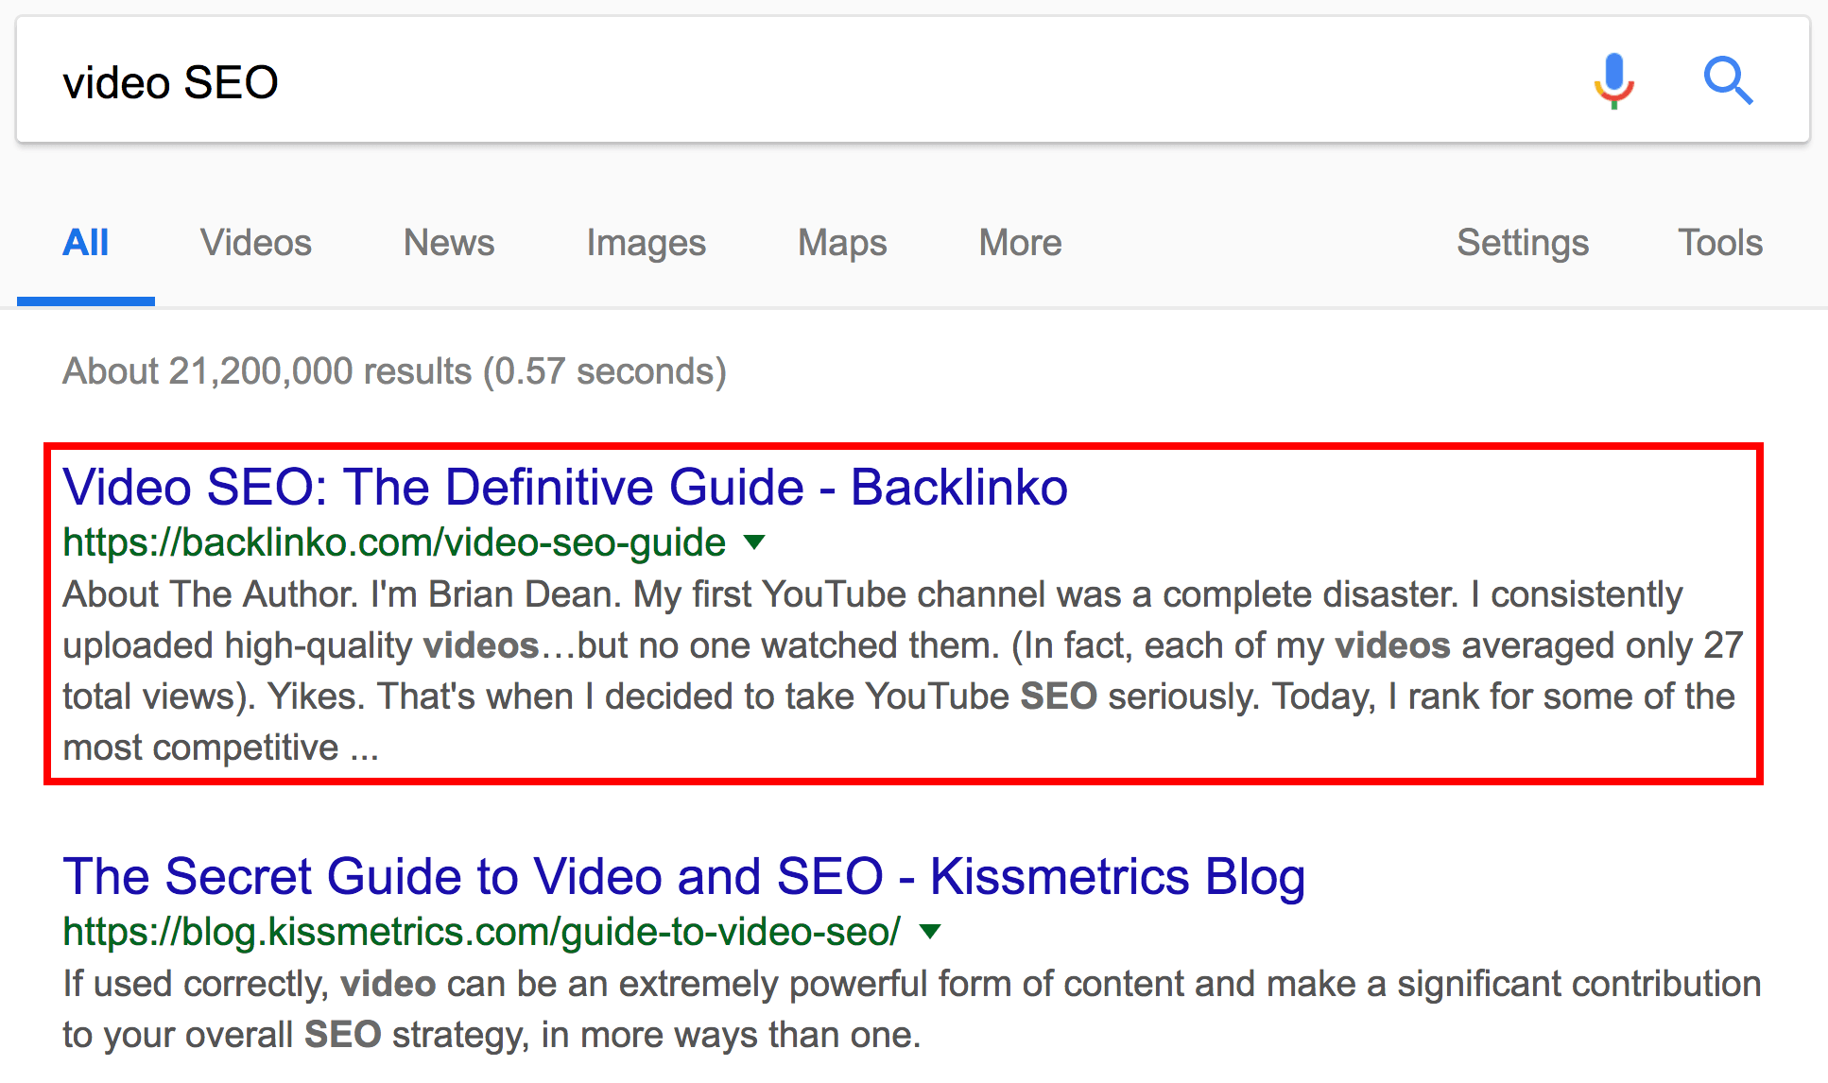Open search Settings
The height and width of the screenshot is (1083, 1828).
(x=1523, y=243)
